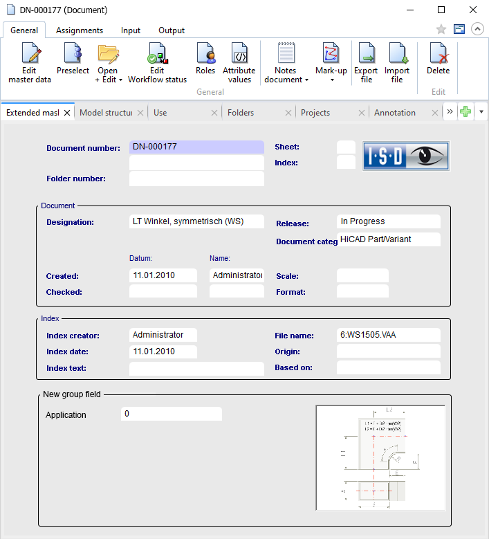Collapse the ribbon with chevron button

[477, 29]
